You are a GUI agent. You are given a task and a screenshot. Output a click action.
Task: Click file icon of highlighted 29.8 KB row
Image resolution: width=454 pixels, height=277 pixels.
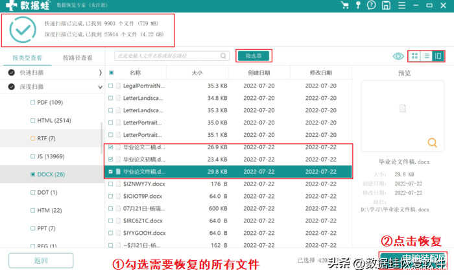coord(118,171)
